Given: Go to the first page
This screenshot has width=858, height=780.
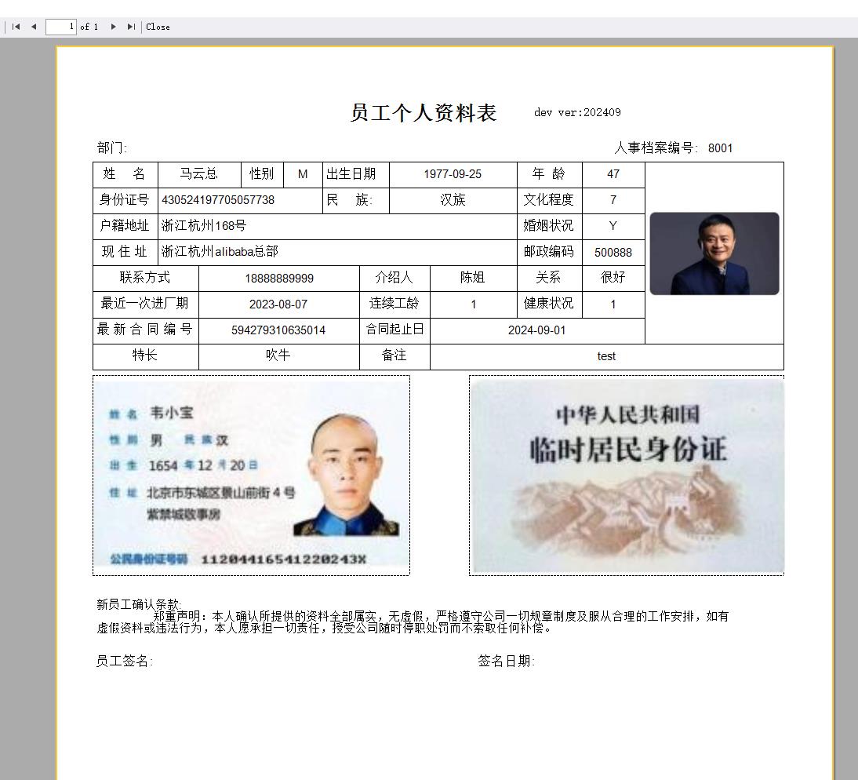Looking at the screenshot, I should (x=14, y=26).
